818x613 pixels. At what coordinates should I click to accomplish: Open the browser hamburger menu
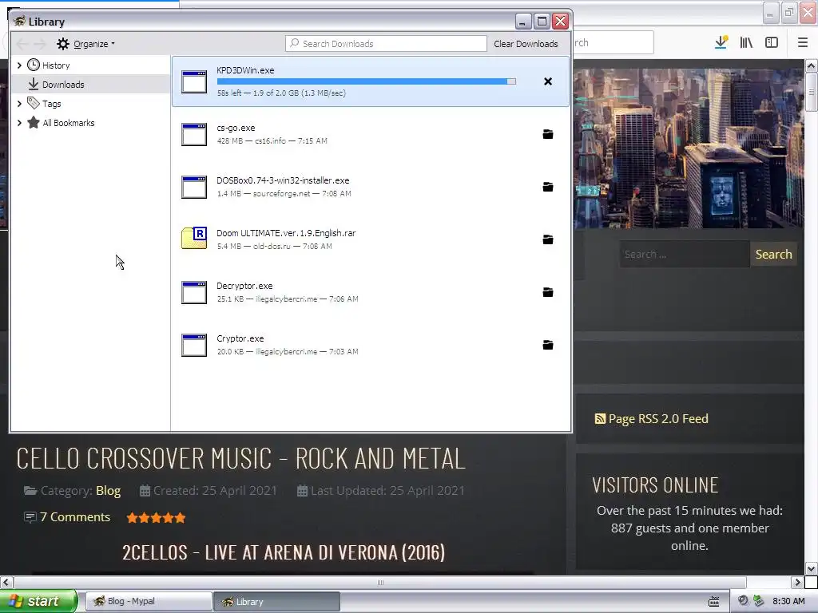coord(803,43)
